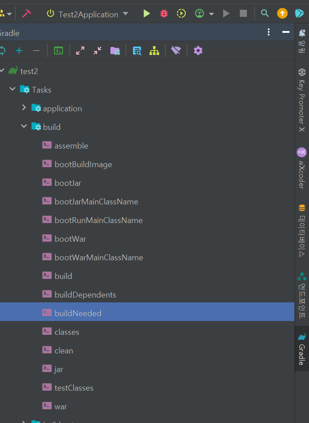Click the Download Sources folder icon
309x423 pixels.
coord(115,51)
